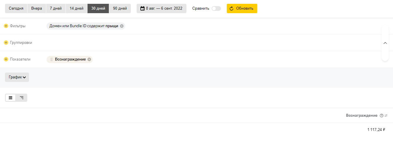This screenshot has width=393, height=153.
Task: Switch period to 7 дней
Action: (56, 8)
